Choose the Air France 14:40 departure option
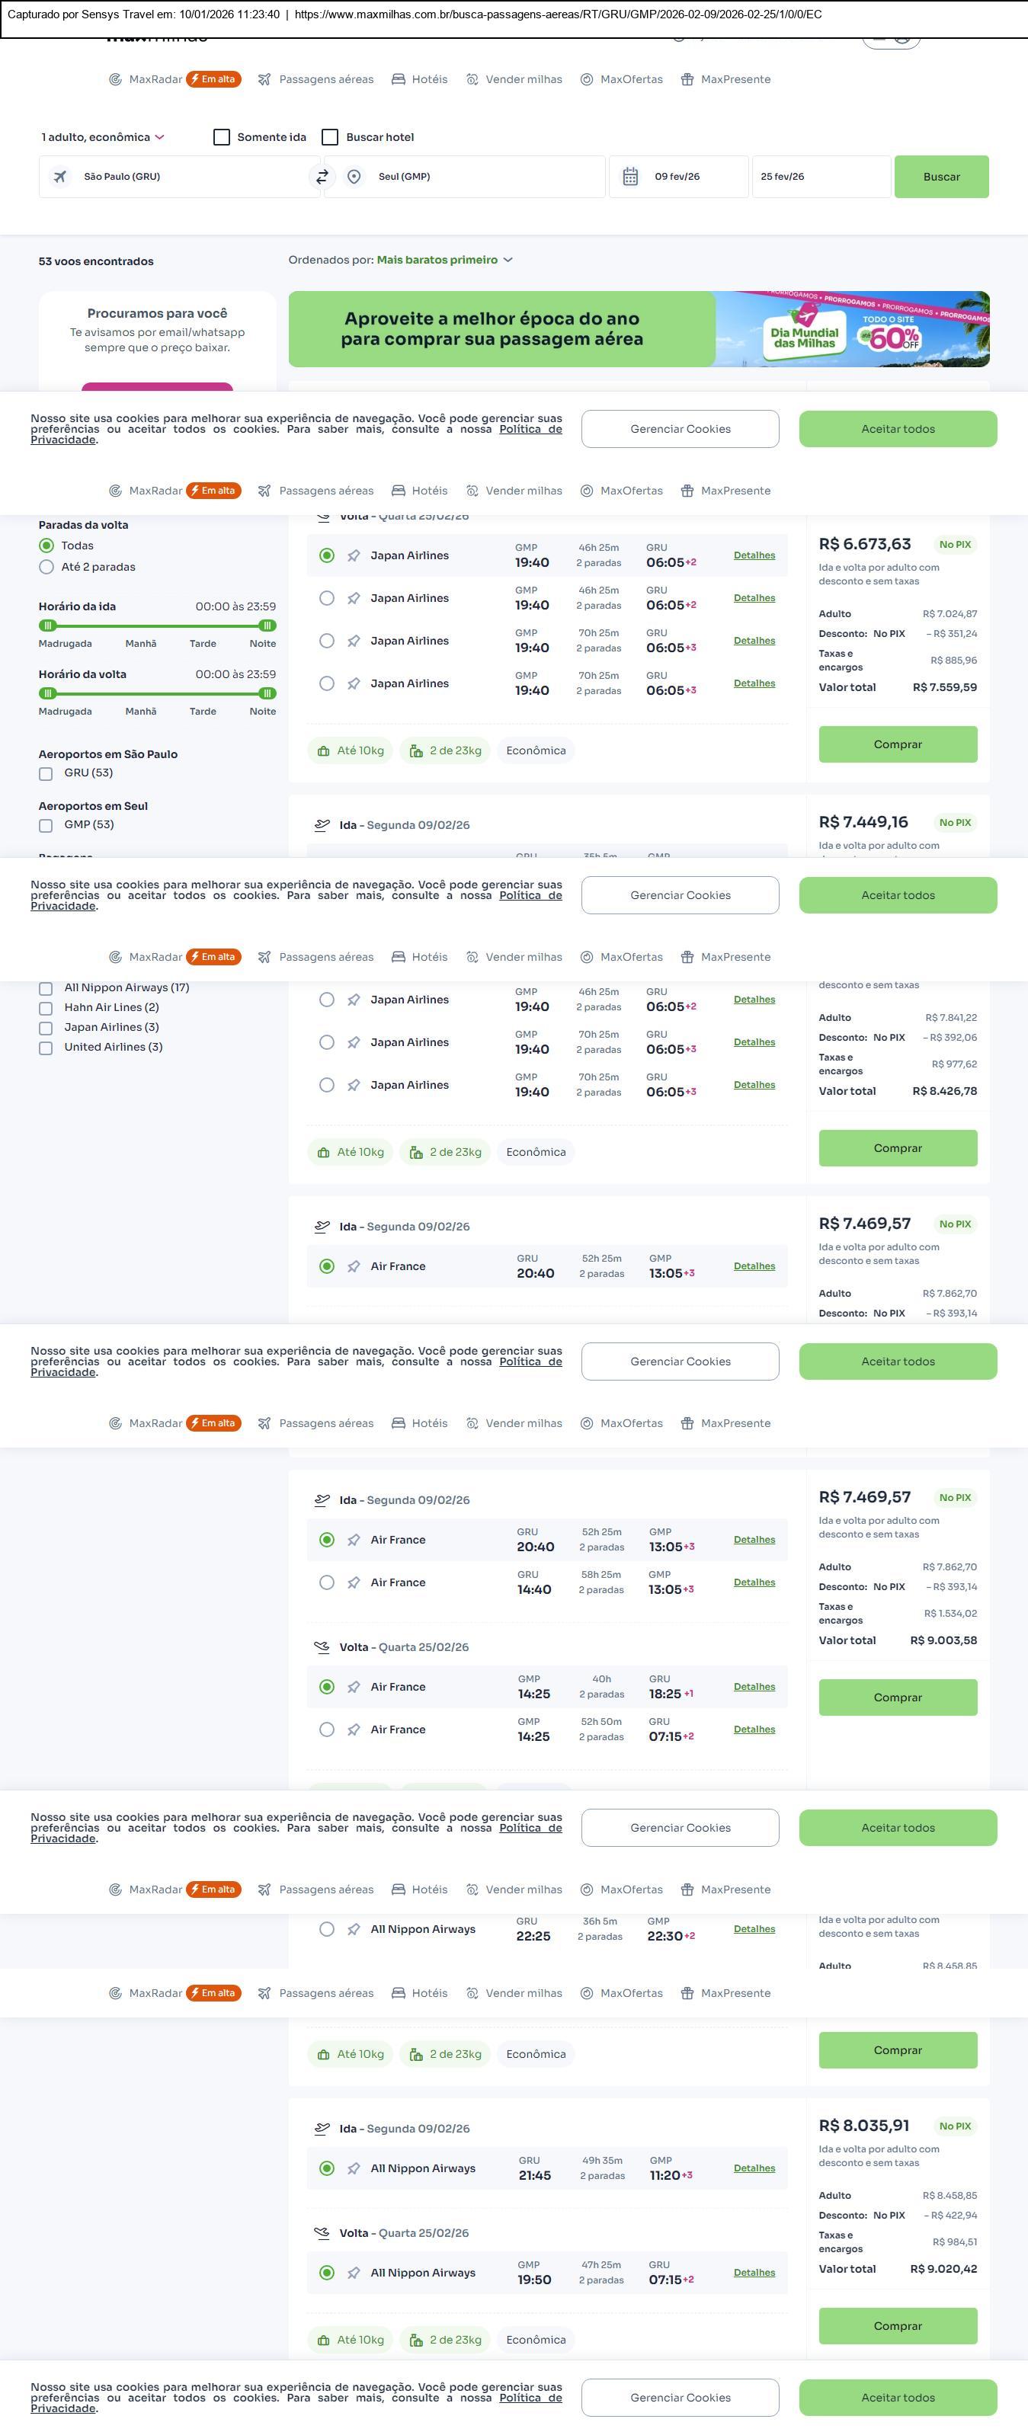 click(327, 1582)
